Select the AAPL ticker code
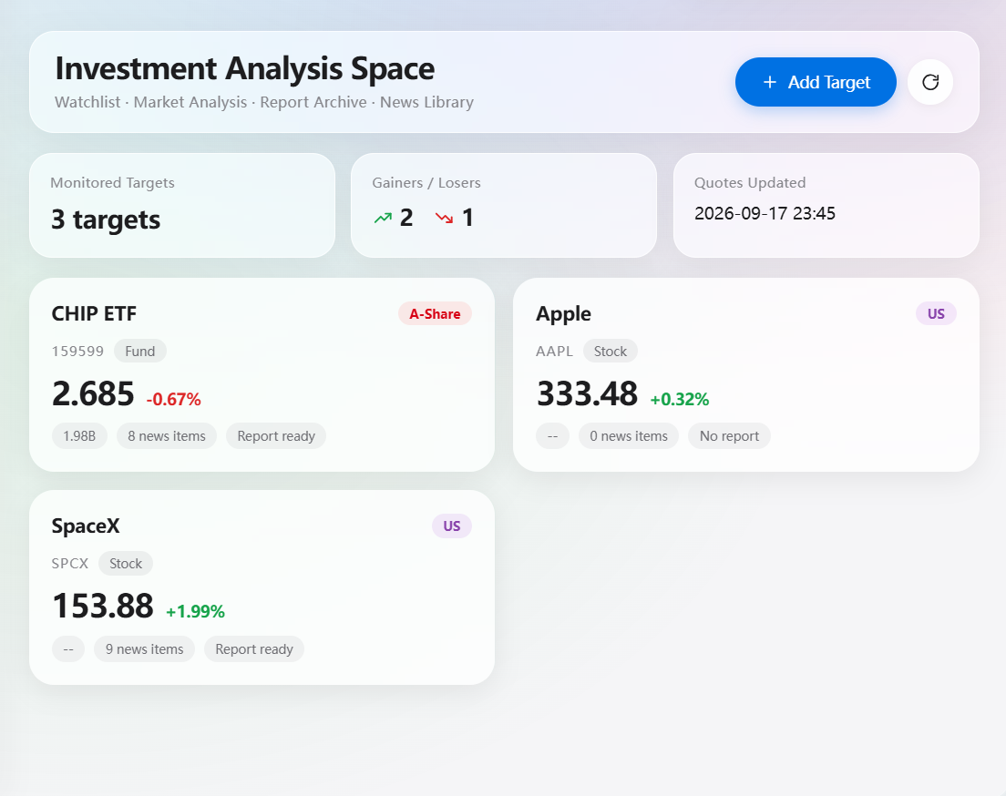Screen dimensions: 1006x796 point(554,351)
